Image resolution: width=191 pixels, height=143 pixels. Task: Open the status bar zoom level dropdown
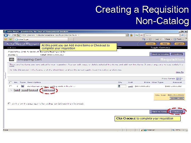(x=183, y=130)
